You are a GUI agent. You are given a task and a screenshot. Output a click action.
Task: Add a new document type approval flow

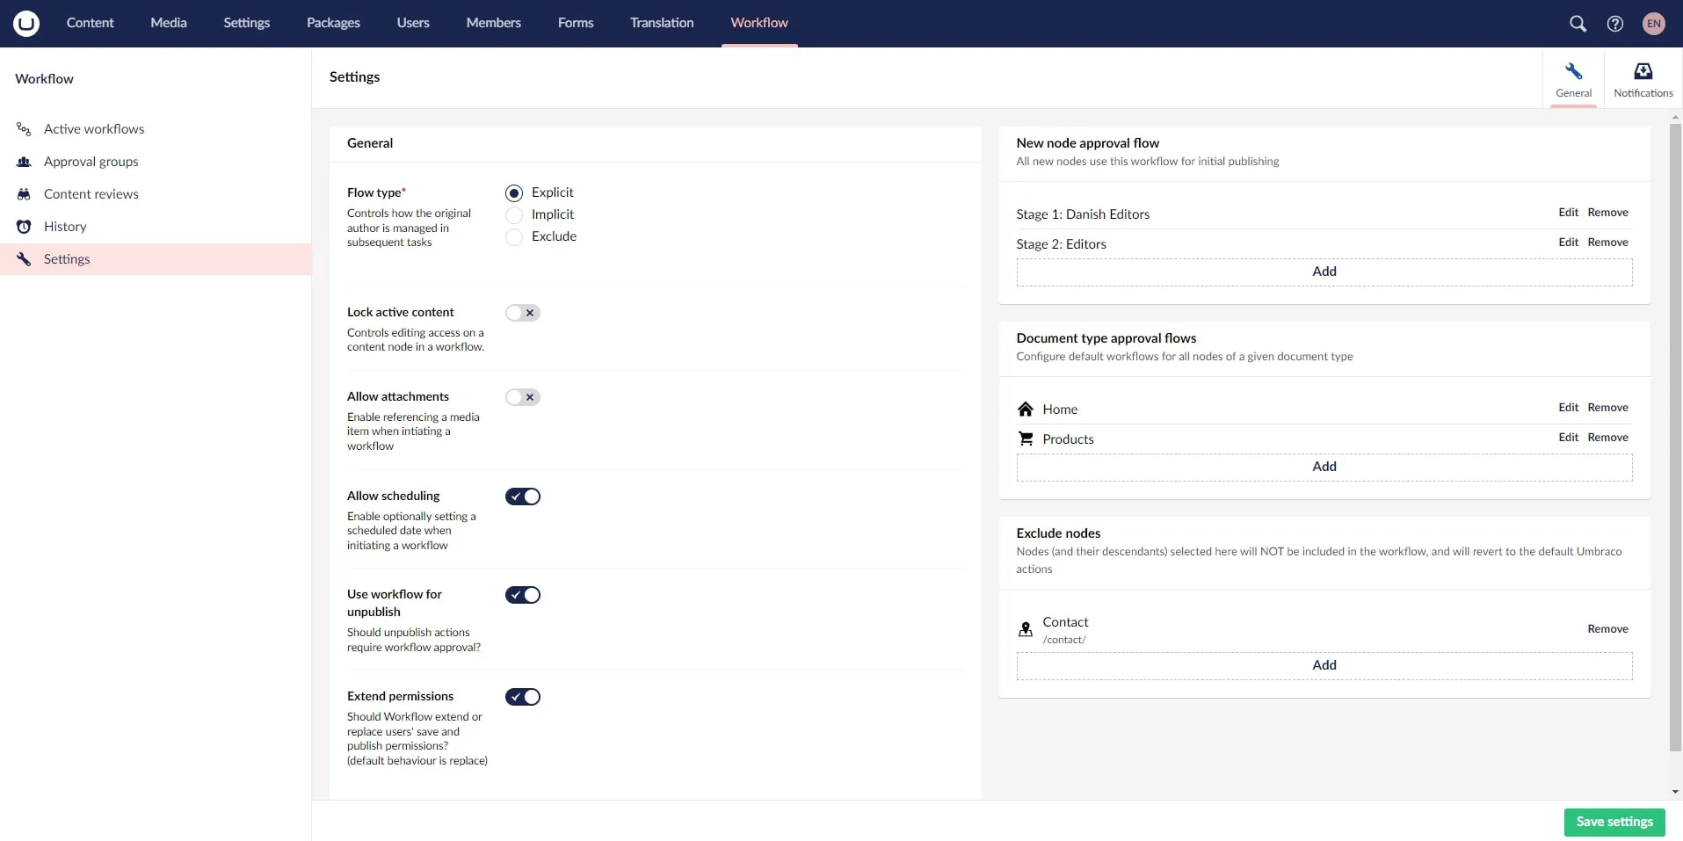(x=1324, y=467)
